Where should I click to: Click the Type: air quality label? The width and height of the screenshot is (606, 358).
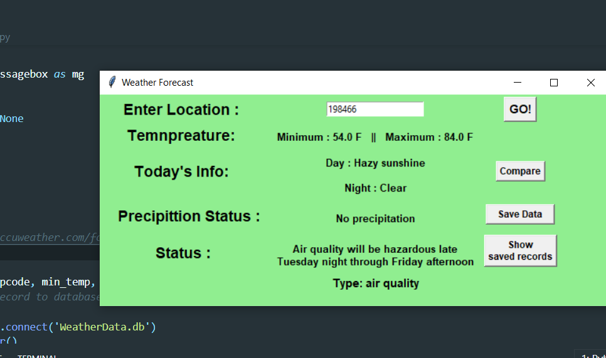376,284
